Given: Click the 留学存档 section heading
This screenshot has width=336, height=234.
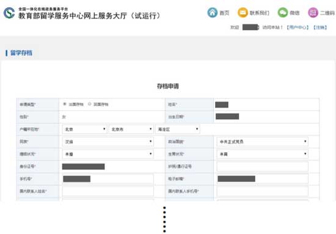Looking at the screenshot, I should (21, 53).
